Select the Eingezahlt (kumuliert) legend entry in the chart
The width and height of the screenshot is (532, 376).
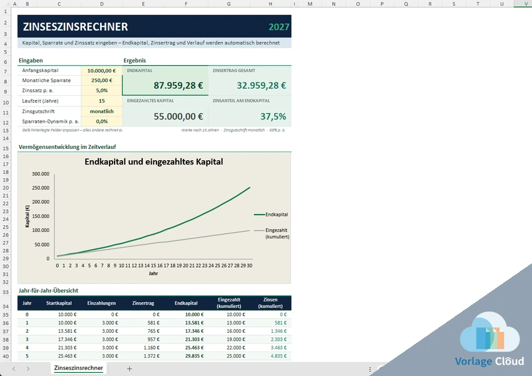272,233
